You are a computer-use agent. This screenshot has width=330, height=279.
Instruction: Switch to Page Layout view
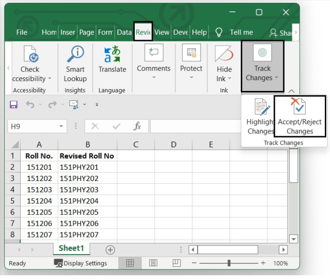(x=153, y=263)
